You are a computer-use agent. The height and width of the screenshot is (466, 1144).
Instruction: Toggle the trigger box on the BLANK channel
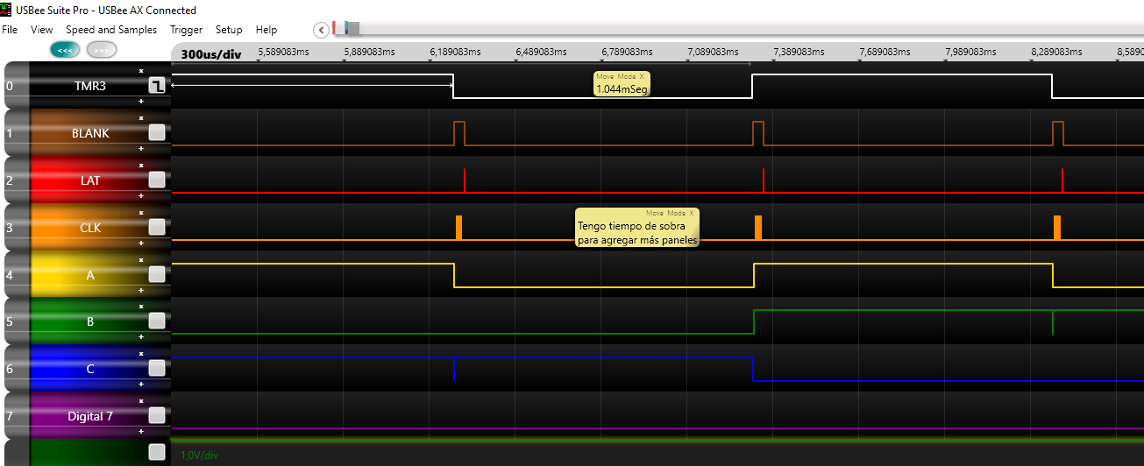click(x=157, y=132)
